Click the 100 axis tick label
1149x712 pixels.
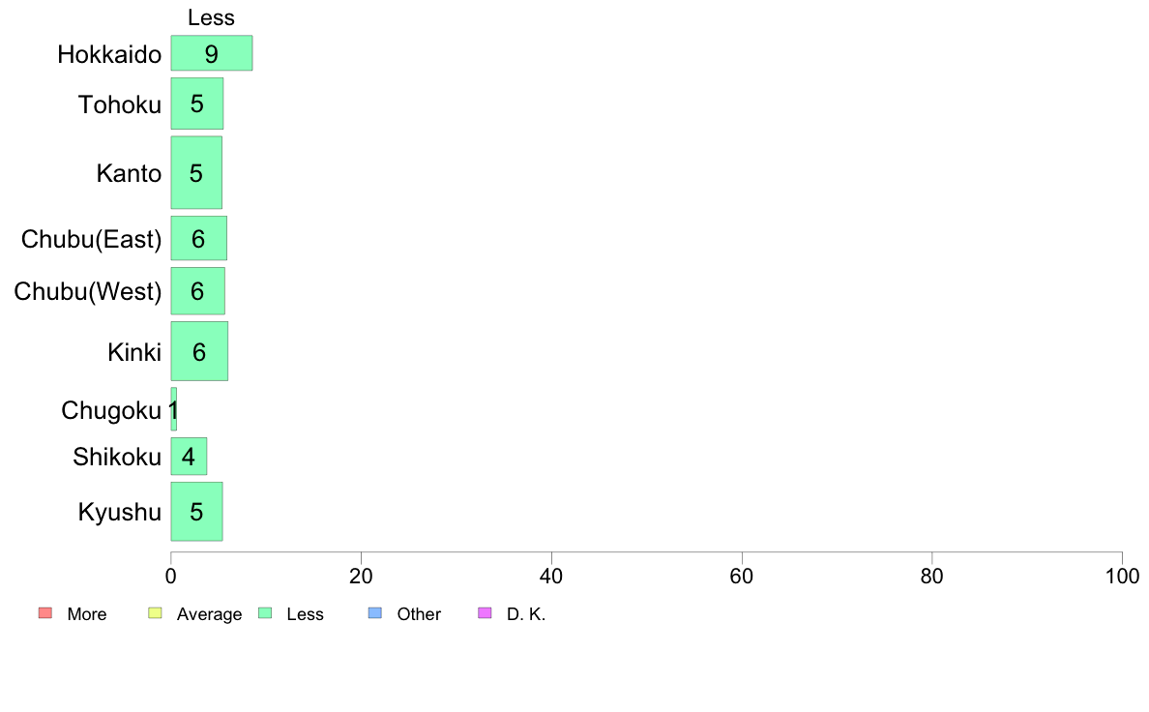tap(1122, 577)
